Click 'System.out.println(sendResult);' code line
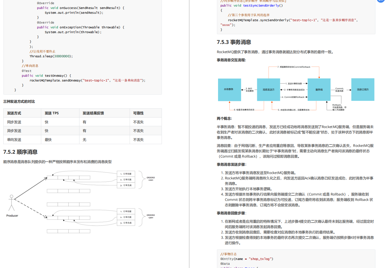Screen dimensions: 385x268 [x=74, y=13]
